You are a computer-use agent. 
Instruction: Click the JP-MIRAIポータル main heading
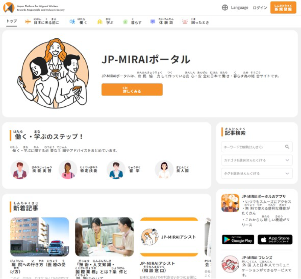tap(146, 59)
